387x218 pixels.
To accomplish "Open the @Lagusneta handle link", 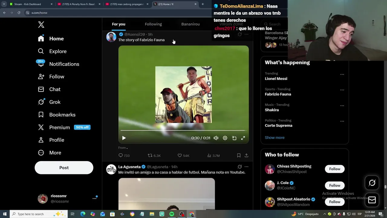I will [158, 167].
